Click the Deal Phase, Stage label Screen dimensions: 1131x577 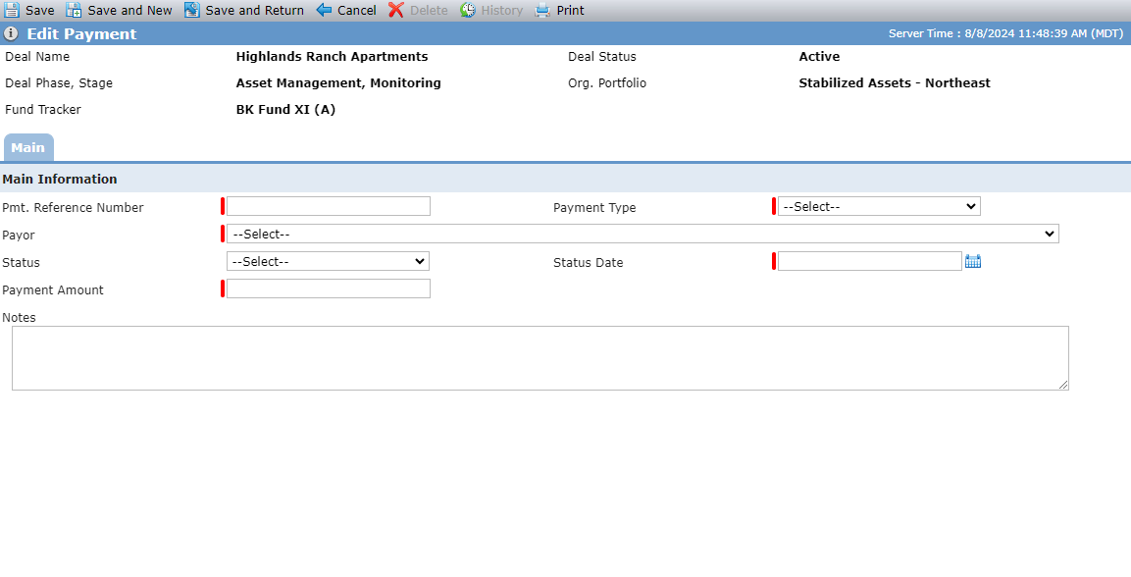(x=59, y=83)
